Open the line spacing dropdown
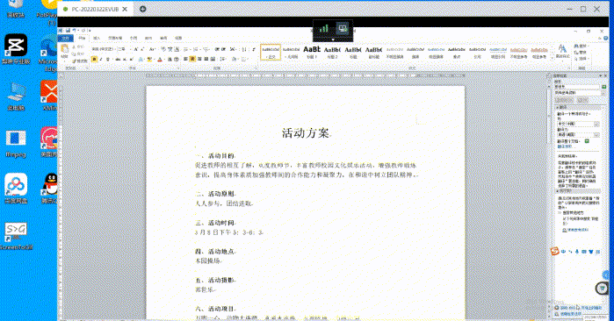This screenshot has width=614, height=321. (x=224, y=59)
